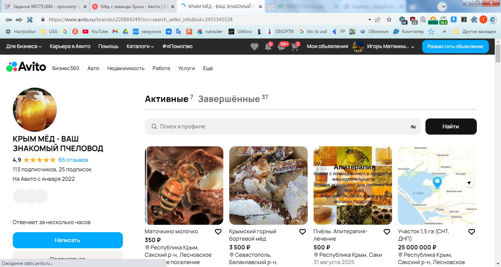The height and width of the screenshot is (267, 501).
Task: Open the rutracker bookmark
Action: [x=210, y=32]
